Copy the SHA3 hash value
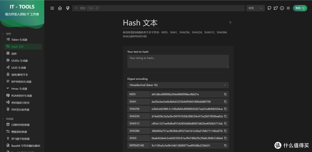Screen dimensions: 312x152 click(225, 138)
